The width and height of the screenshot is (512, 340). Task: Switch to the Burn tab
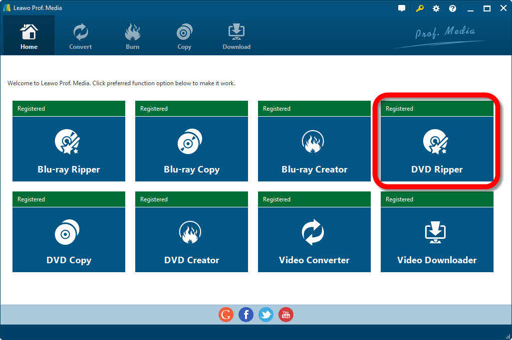[133, 36]
